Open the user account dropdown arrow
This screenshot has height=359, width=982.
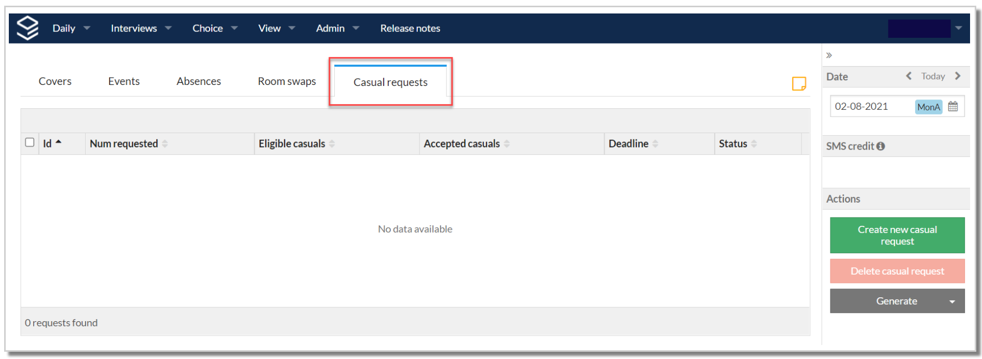959,28
